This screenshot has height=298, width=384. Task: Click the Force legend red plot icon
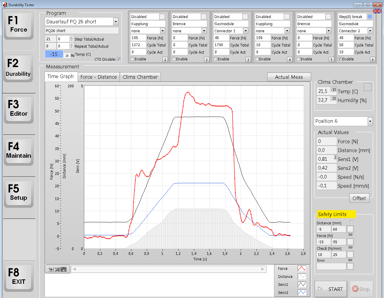(302, 268)
